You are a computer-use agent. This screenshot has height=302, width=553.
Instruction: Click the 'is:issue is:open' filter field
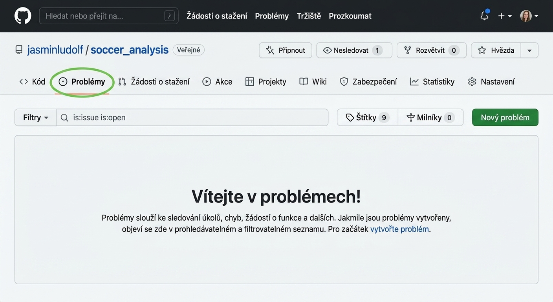[x=192, y=117]
